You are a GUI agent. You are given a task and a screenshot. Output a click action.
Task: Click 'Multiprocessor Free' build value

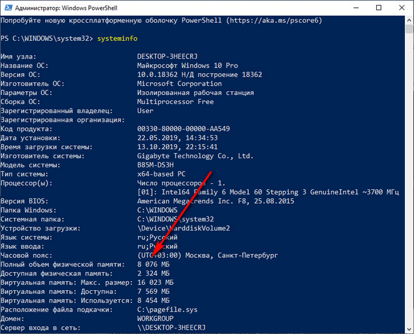click(175, 102)
